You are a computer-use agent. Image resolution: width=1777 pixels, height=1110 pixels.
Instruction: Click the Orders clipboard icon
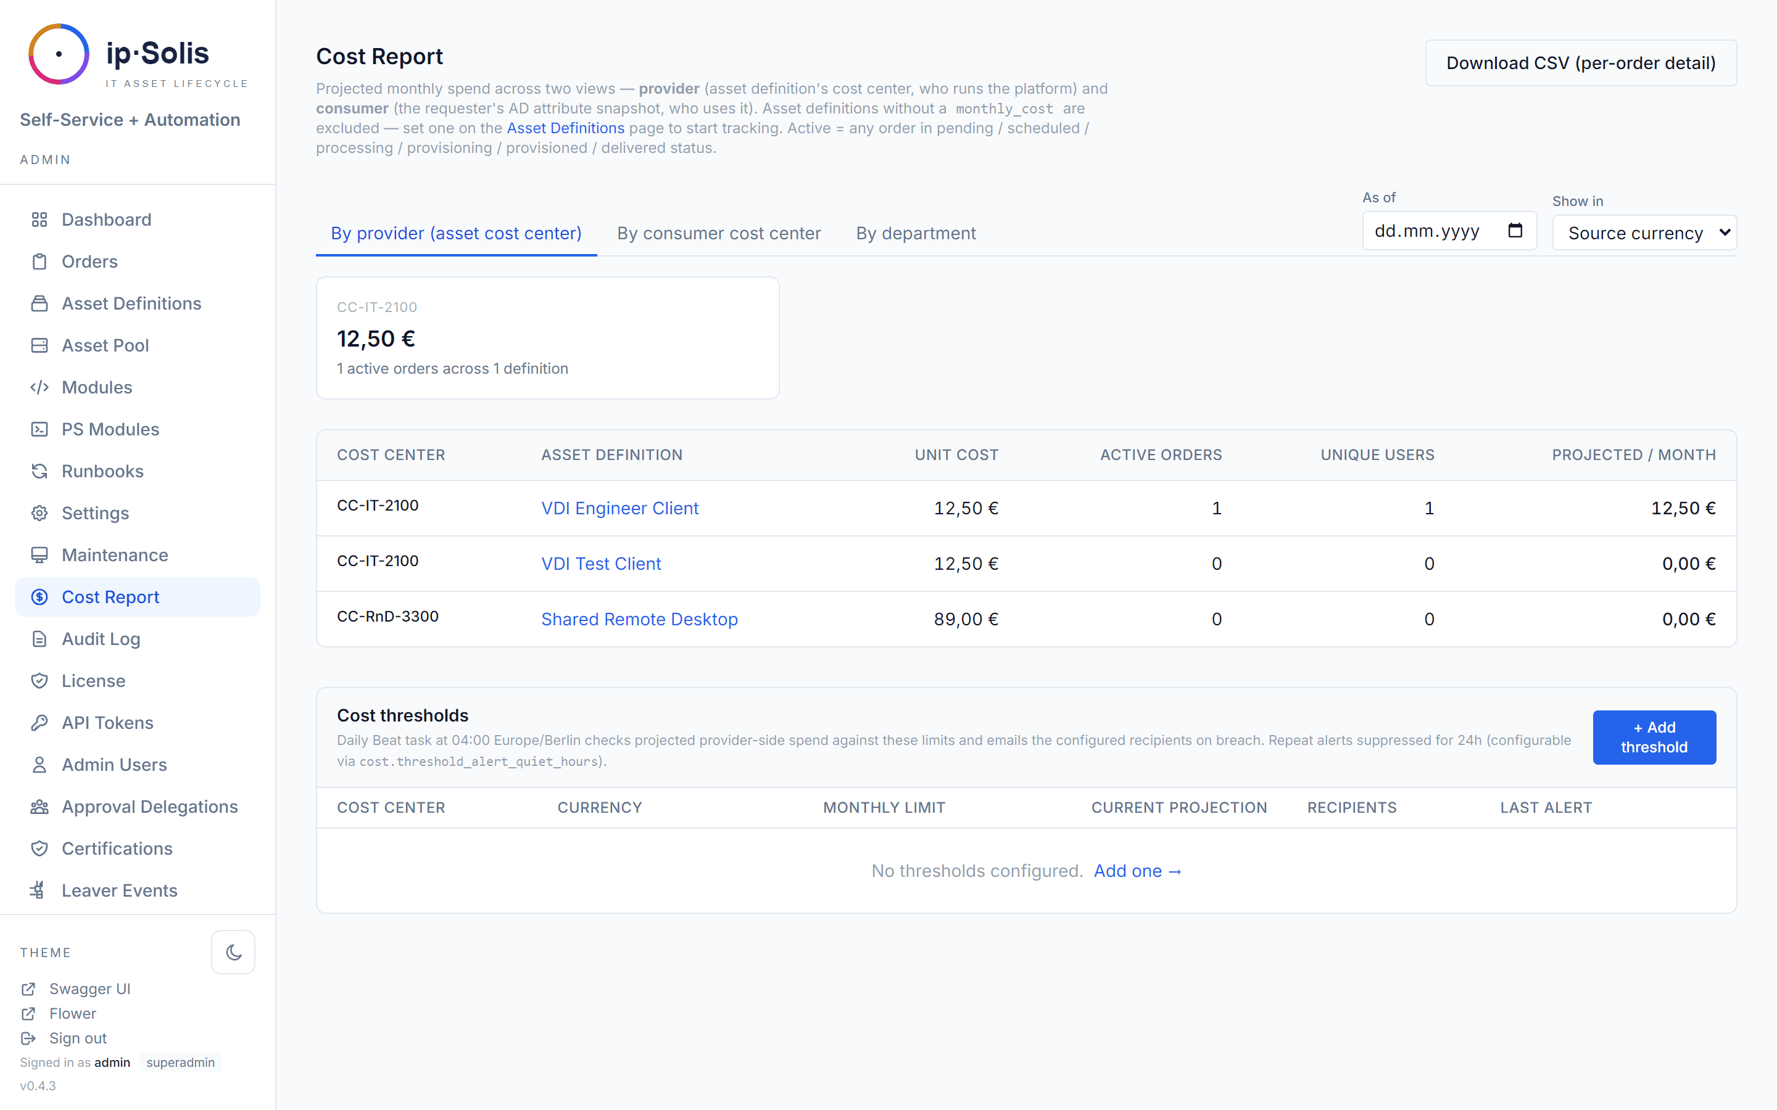click(x=39, y=261)
